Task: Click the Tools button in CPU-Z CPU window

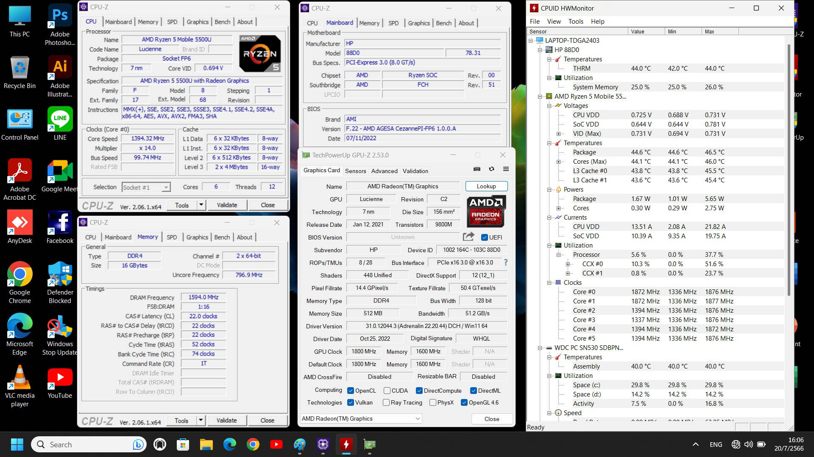Action: pos(181,205)
